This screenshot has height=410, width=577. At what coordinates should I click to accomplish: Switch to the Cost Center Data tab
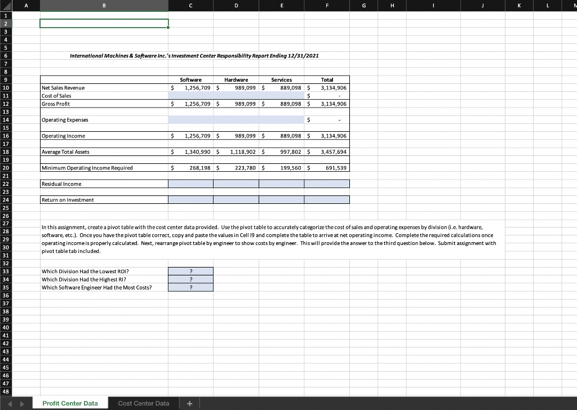pyautogui.click(x=143, y=403)
